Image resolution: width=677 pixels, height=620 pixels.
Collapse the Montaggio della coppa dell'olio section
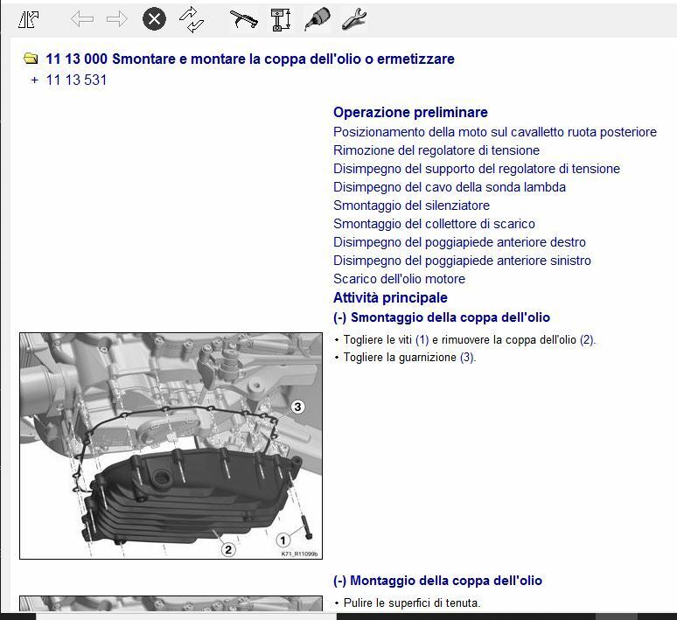coord(339,581)
